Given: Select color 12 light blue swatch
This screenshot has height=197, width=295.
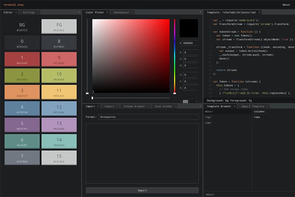Looking at the screenshot, I should (59, 108).
